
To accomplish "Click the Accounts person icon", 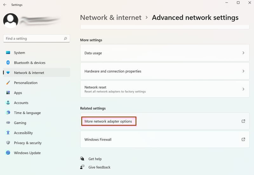I will [8, 102].
